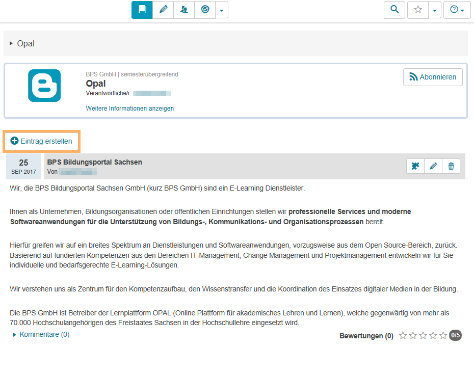
Task: Open the Weitere Informationen anzeigen link
Action: pos(129,109)
